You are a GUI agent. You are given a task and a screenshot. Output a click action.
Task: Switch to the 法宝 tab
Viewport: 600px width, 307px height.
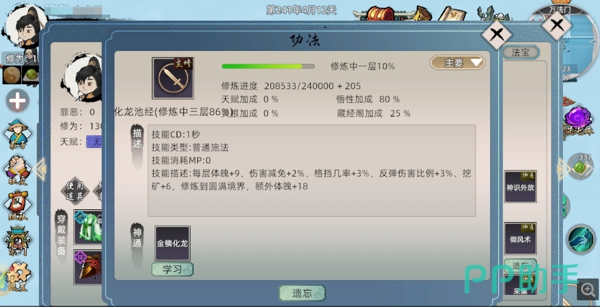(x=520, y=52)
